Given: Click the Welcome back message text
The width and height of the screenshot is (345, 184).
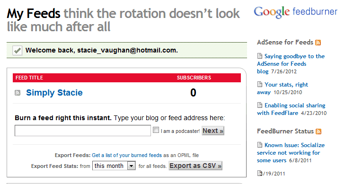Looking at the screenshot, I should (x=101, y=50).
